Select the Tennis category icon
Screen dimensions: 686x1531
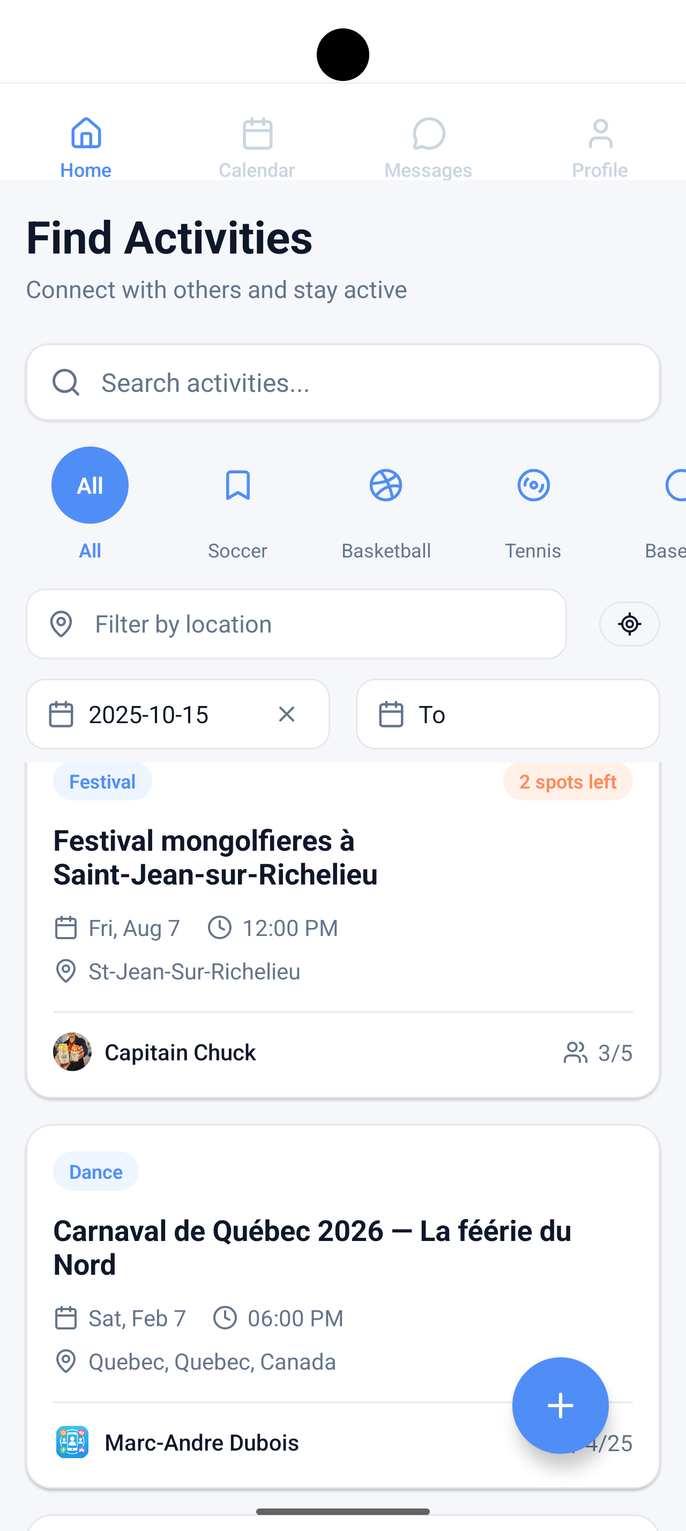[x=533, y=485]
